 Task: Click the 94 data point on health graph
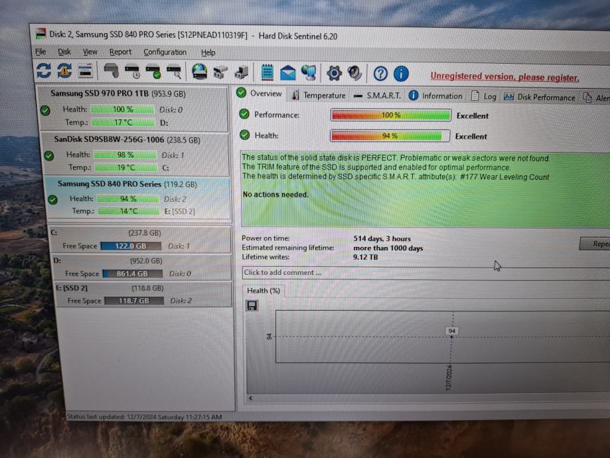pos(451,337)
